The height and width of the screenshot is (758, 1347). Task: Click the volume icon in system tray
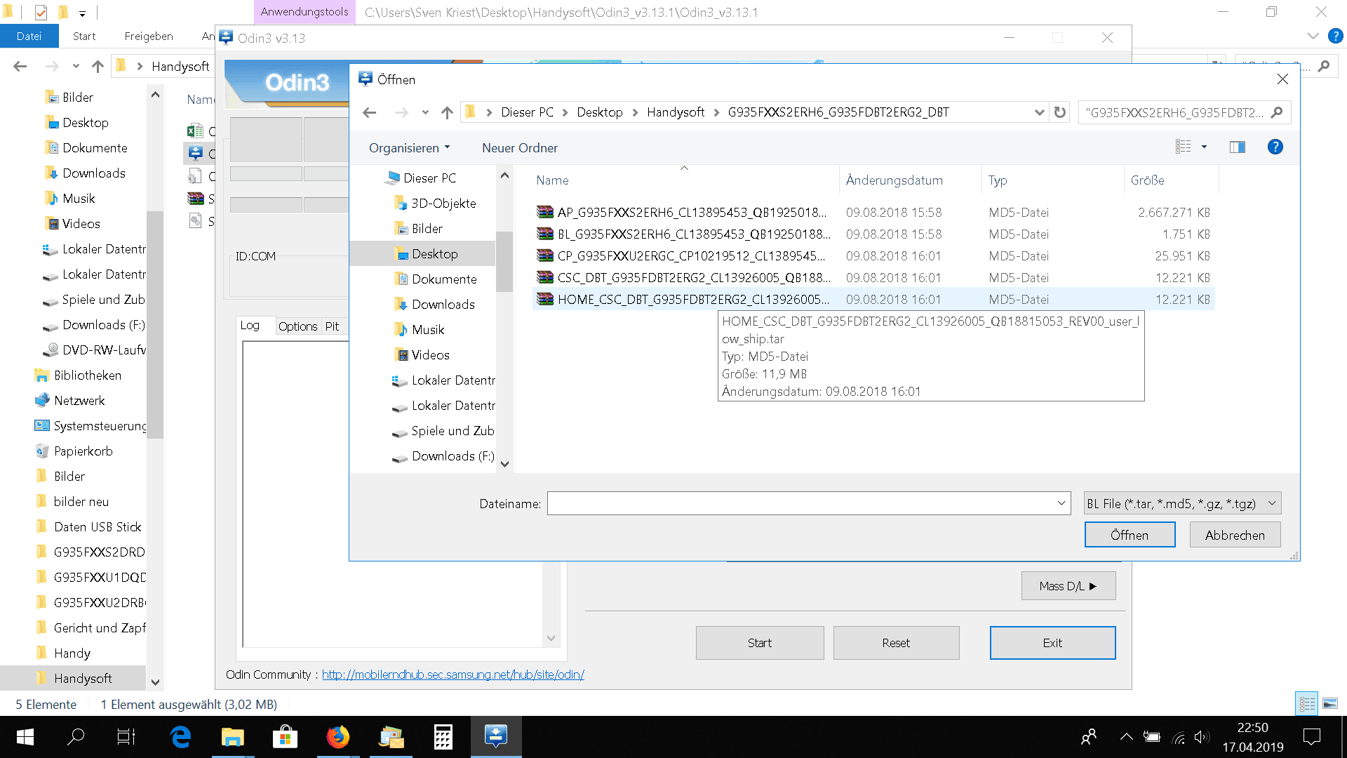[x=1202, y=737]
